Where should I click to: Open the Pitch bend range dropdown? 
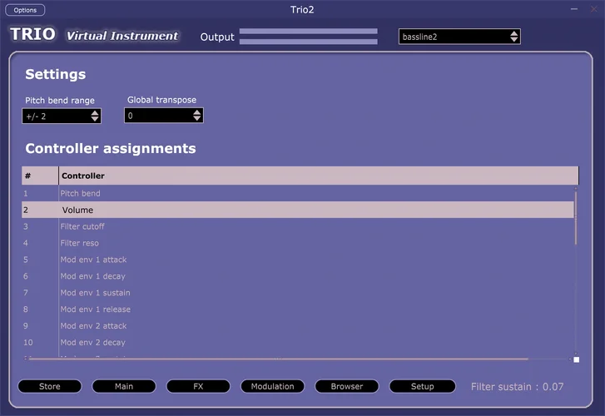click(x=62, y=116)
